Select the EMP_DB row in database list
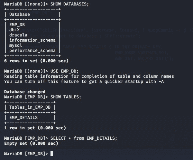The image size is (193, 160). coord(17,25)
